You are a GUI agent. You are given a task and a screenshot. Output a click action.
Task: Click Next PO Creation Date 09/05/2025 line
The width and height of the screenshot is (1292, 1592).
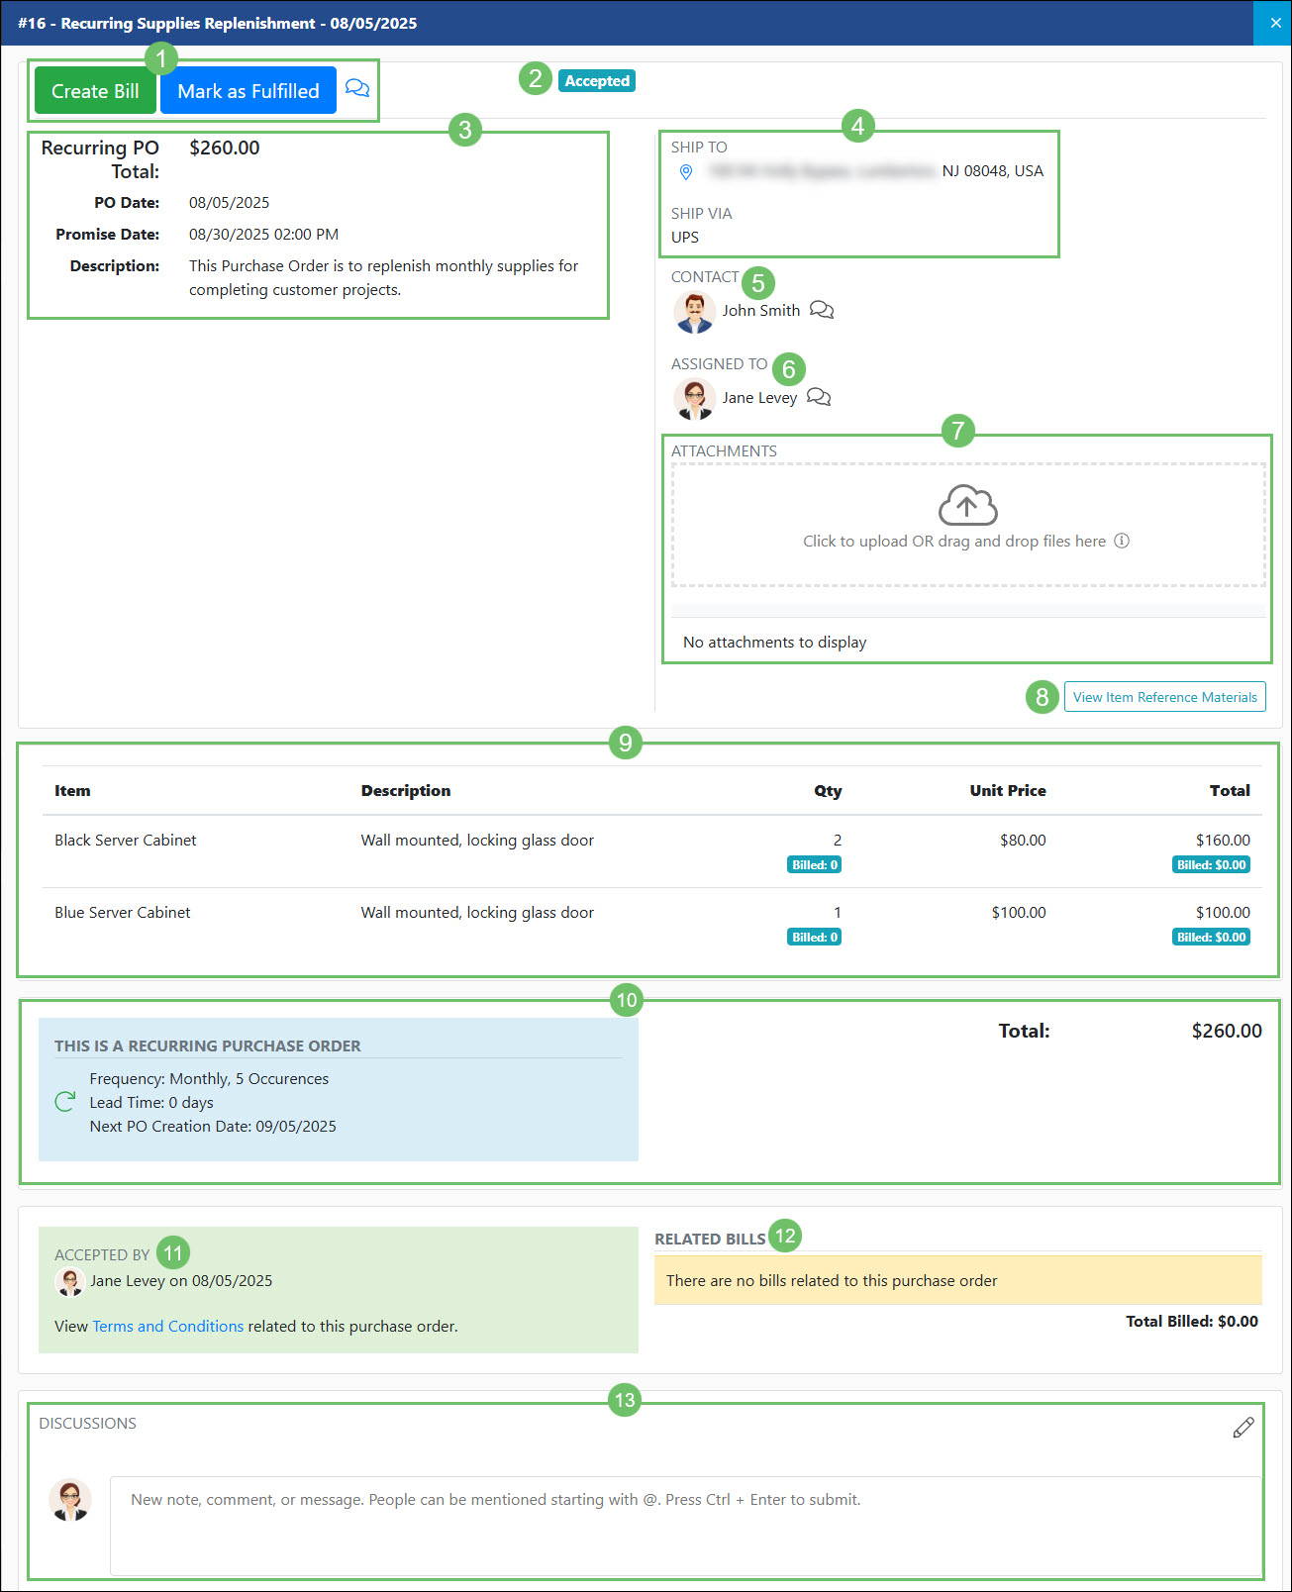coord(213,1127)
